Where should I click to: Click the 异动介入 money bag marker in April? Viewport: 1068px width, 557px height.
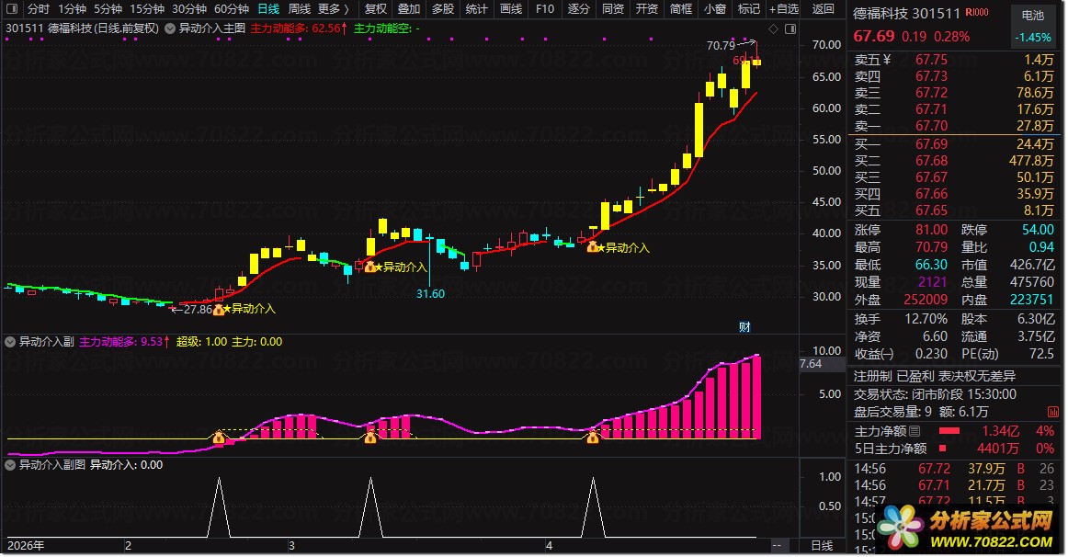click(593, 247)
